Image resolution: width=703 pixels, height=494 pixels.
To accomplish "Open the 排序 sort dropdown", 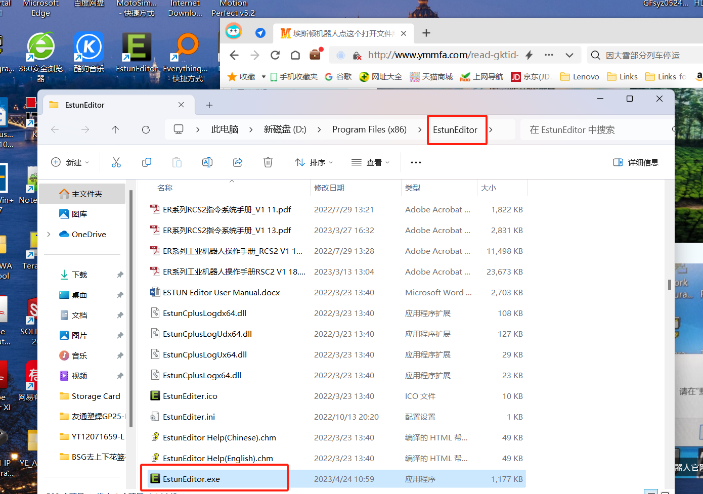I will (x=314, y=162).
